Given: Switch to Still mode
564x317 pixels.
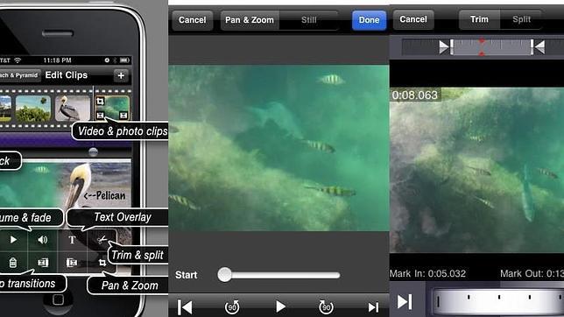Looking at the screenshot, I should [x=308, y=20].
